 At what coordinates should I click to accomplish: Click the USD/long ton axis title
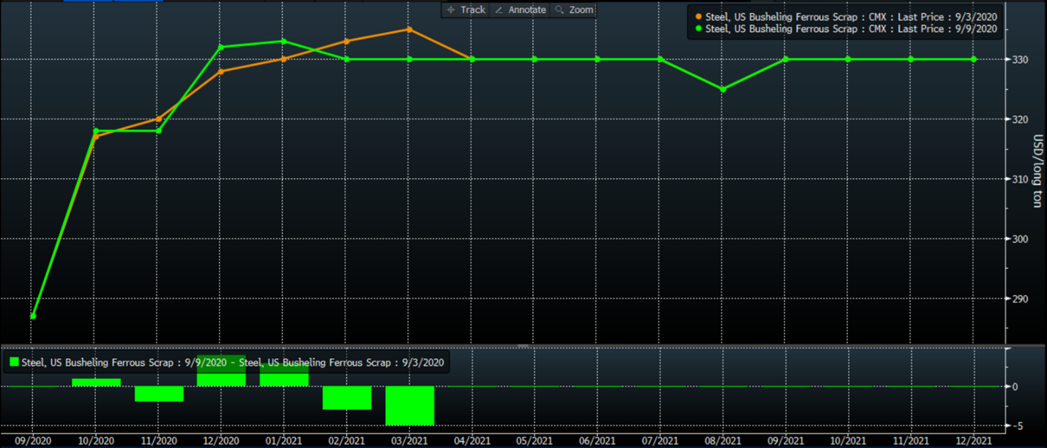(x=1037, y=171)
